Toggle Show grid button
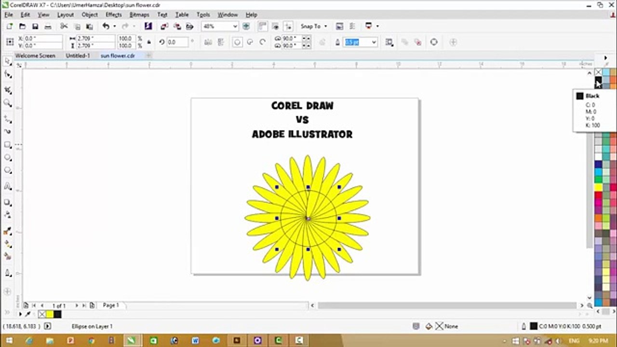Image resolution: width=617 pixels, height=347 pixels. point(275,27)
